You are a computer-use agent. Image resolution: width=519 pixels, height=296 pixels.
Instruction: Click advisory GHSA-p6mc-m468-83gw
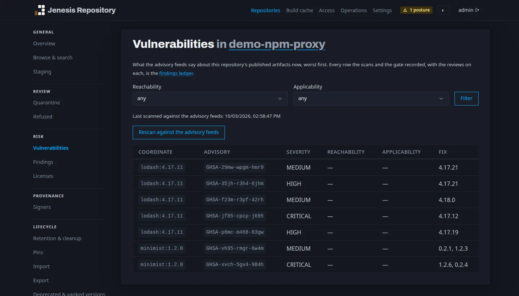click(235, 232)
